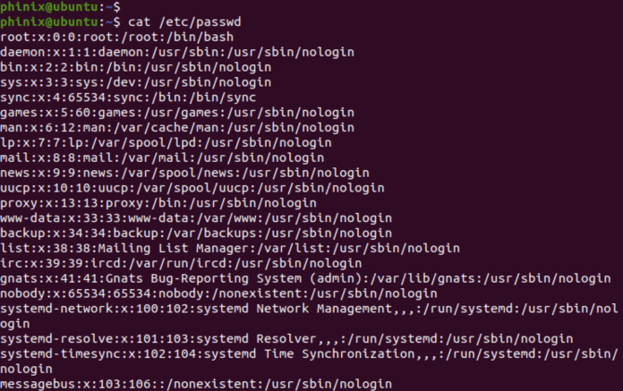Click the irc:x:39:39 ircd line
This screenshot has width=623, height=391.
coord(181,263)
